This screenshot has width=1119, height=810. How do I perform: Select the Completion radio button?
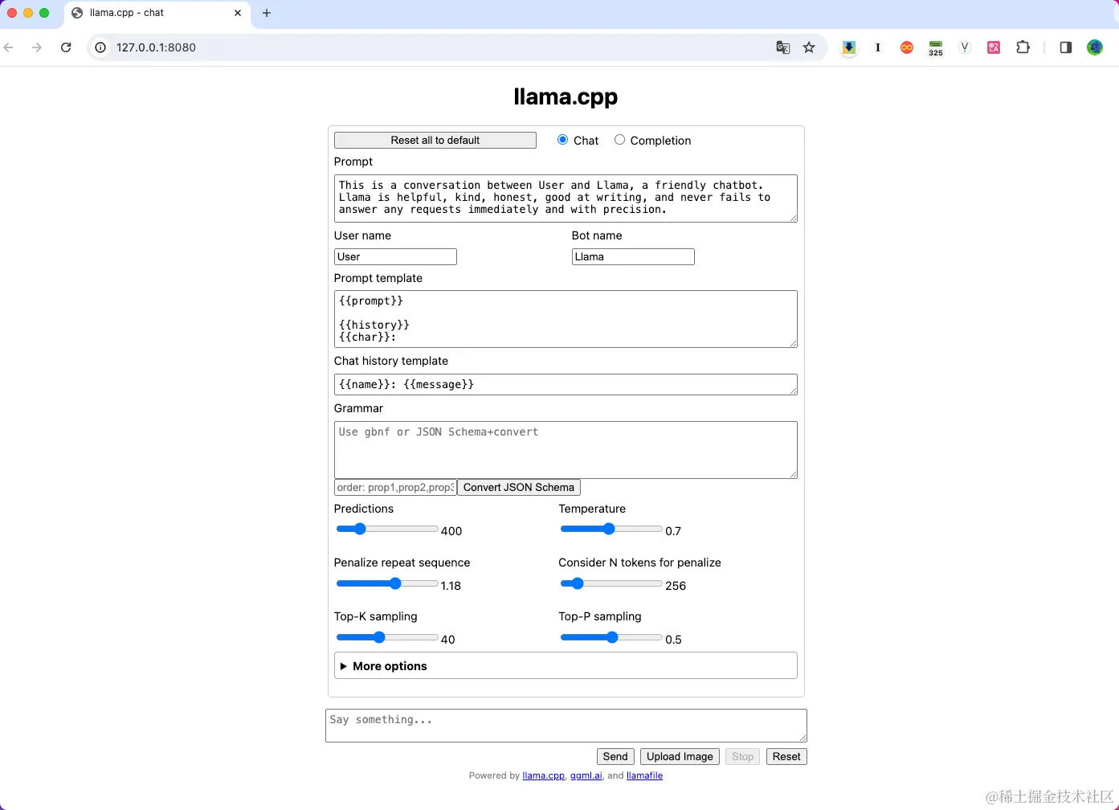pos(619,140)
